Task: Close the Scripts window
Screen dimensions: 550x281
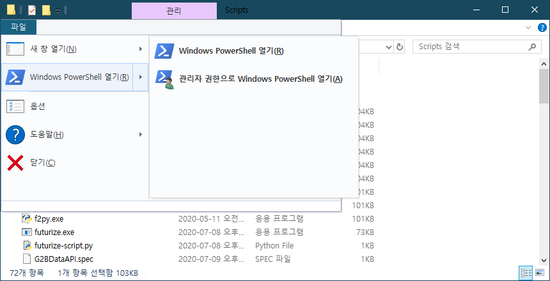Action: [x=535, y=10]
